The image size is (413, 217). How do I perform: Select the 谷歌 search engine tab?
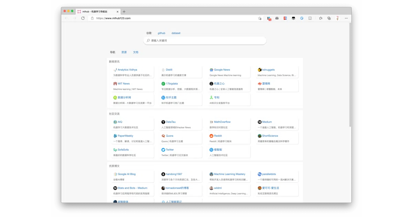click(x=149, y=33)
